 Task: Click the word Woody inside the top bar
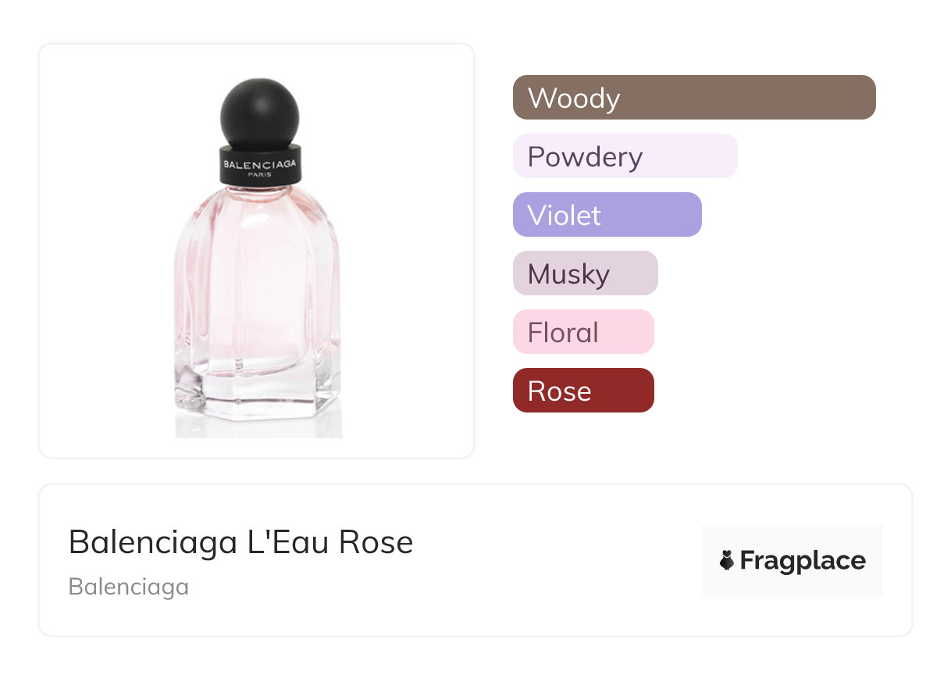coord(574,98)
